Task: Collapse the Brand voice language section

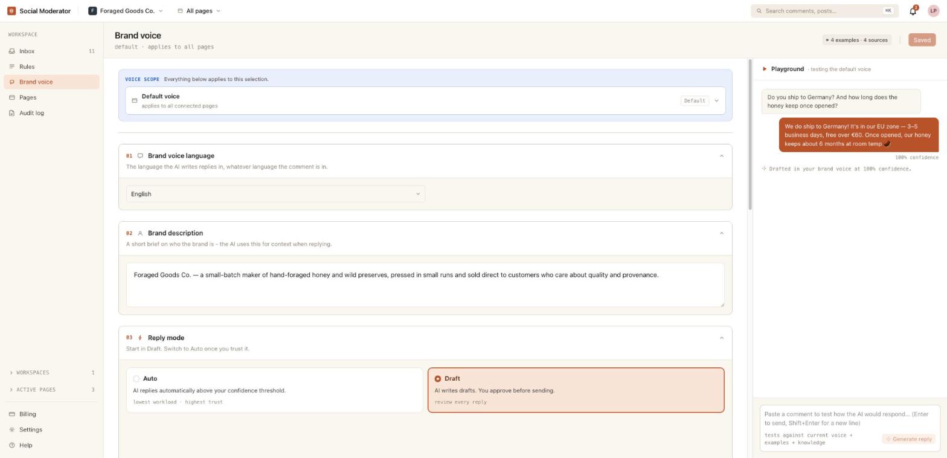Action: tap(721, 156)
